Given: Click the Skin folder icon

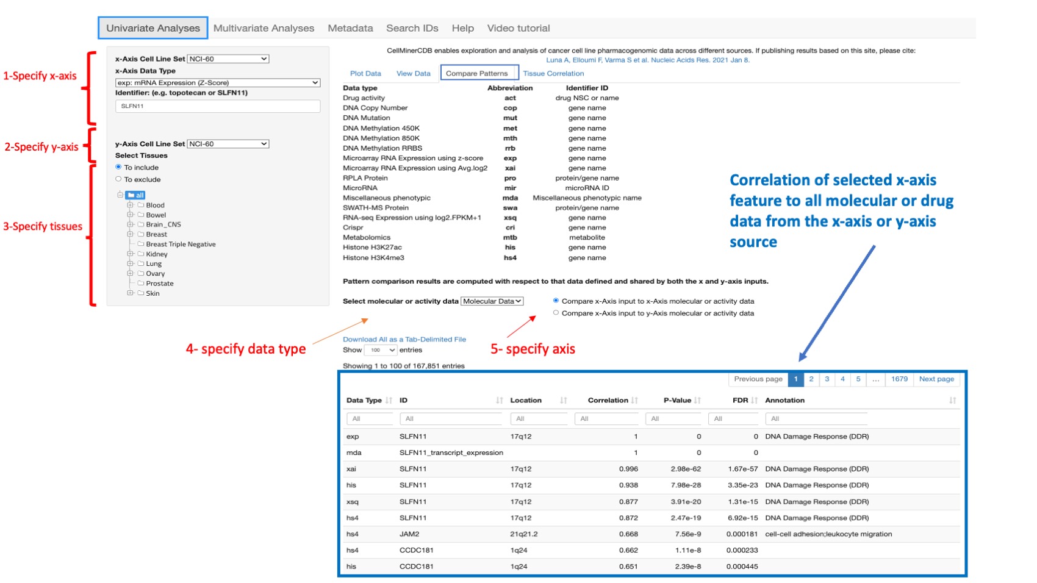Looking at the screenshot, I should (140, 293).
